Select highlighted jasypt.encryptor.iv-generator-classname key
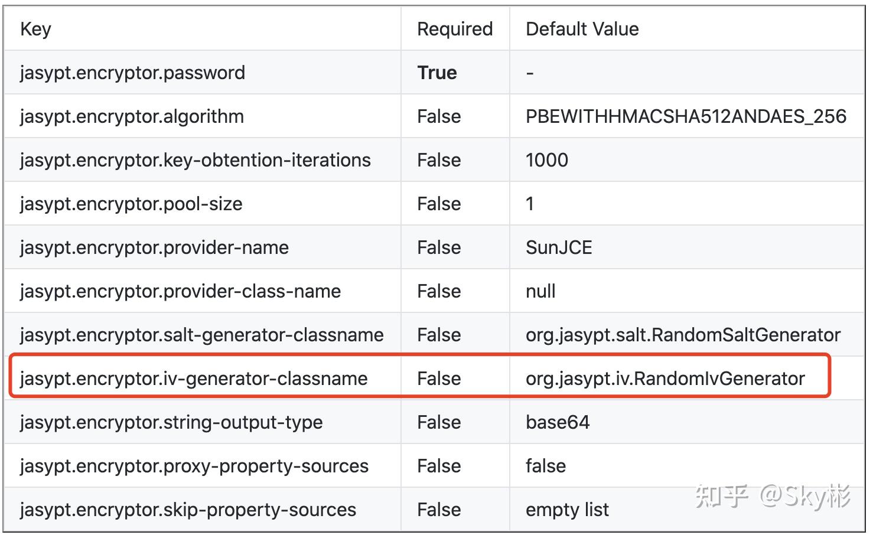Screen dimensions: 873x535 [194, 379]
